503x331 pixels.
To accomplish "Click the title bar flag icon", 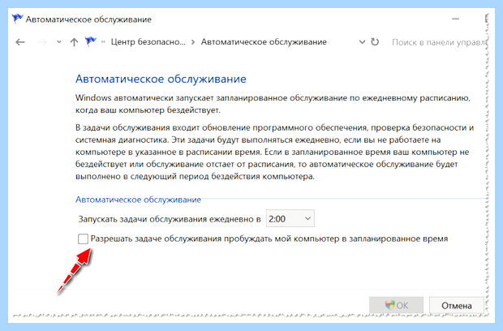I will click(17, 19).
